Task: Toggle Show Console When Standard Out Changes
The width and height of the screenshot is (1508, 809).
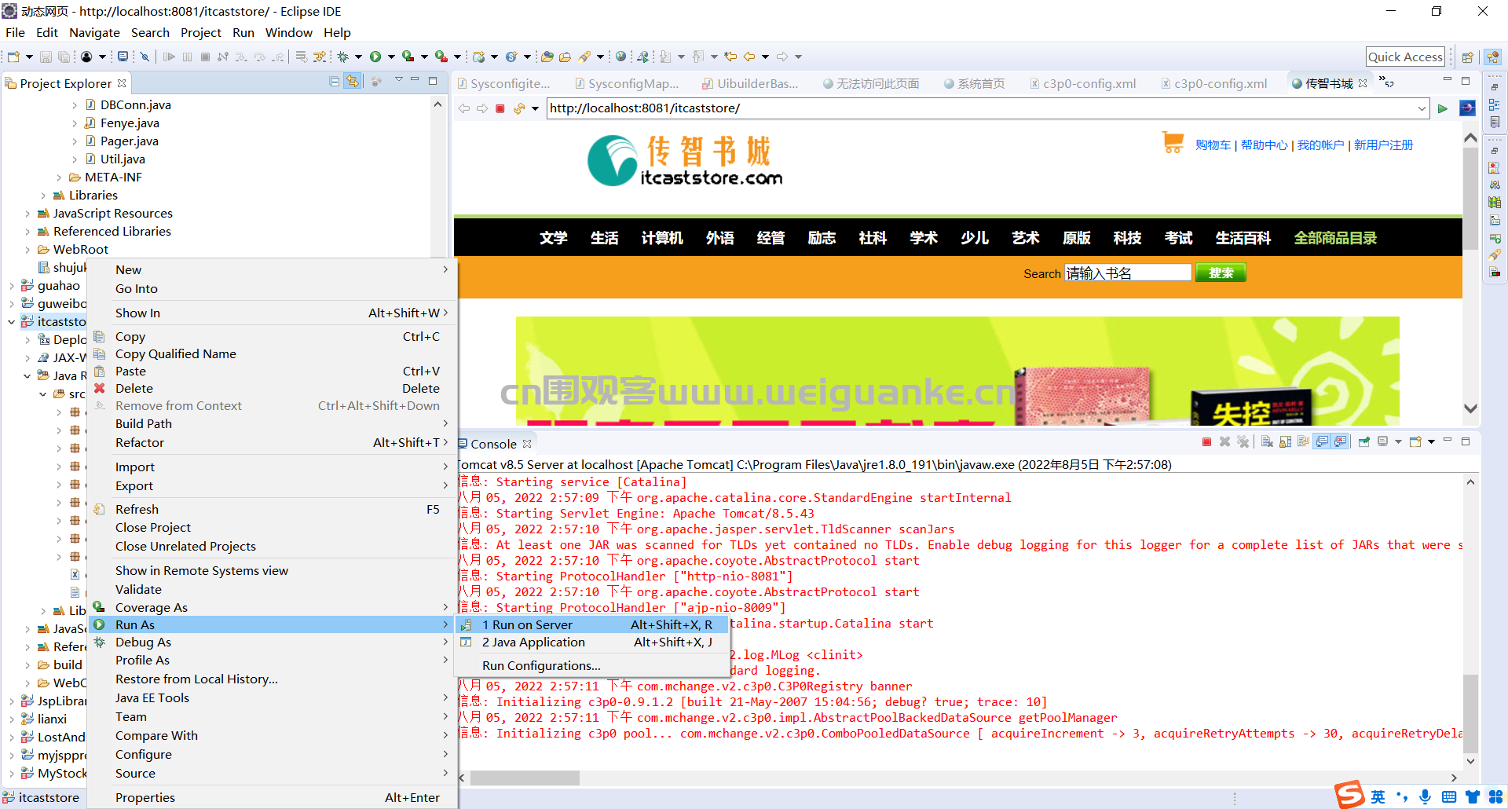Action: coord(1322,442)
